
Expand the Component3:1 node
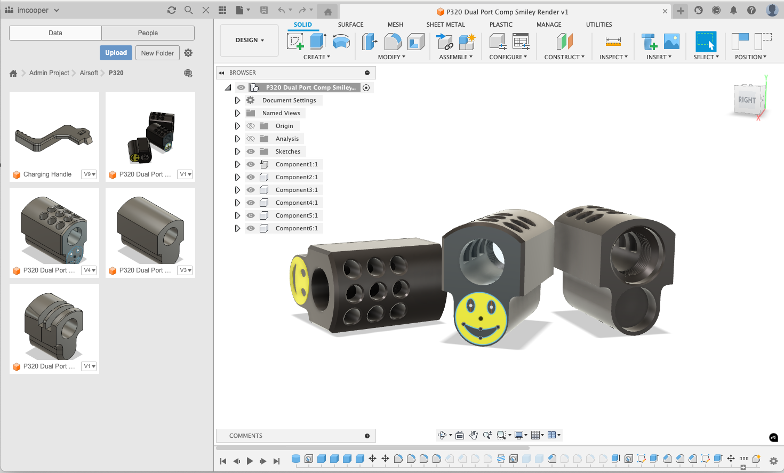tap(237, 190)
